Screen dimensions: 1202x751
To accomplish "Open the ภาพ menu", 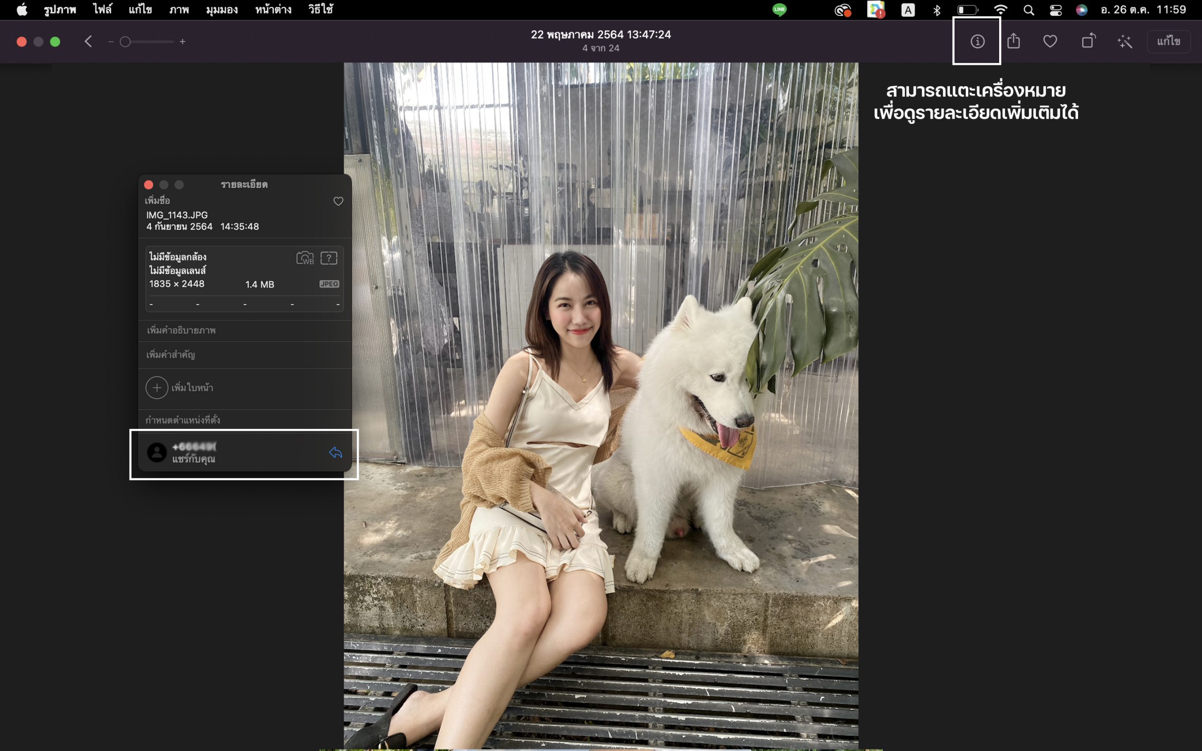I will (x=179, y=9).
